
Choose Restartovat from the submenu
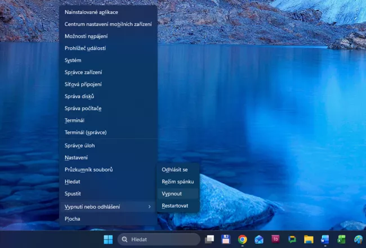coord(175,206)
